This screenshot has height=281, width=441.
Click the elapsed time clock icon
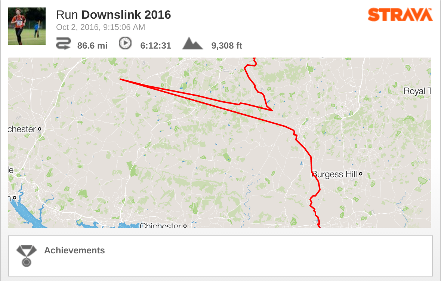[x=125, y=43]
